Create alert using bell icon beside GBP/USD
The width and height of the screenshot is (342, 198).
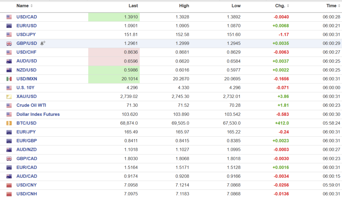[42, 43]
